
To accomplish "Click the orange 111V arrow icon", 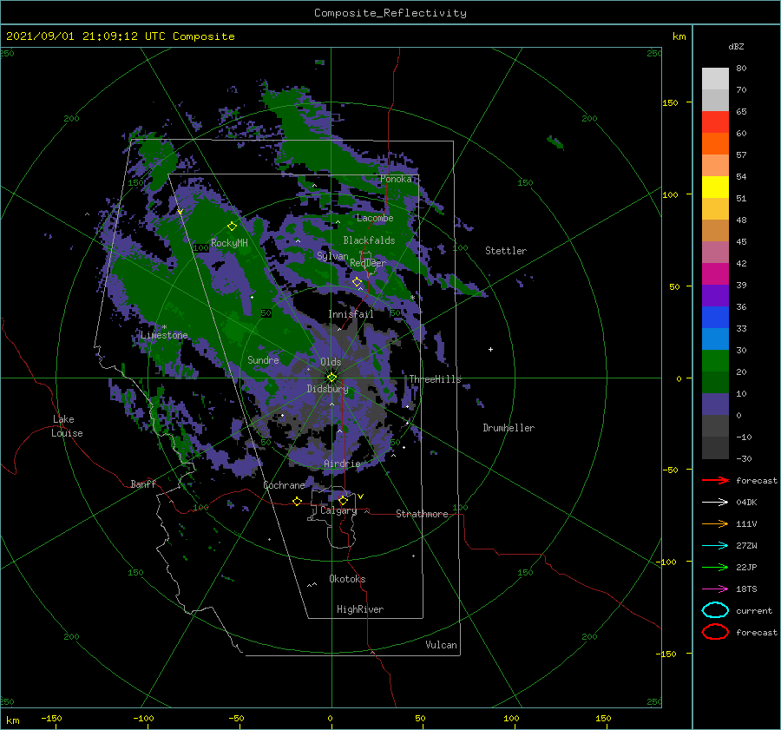I will click(715, 523).
